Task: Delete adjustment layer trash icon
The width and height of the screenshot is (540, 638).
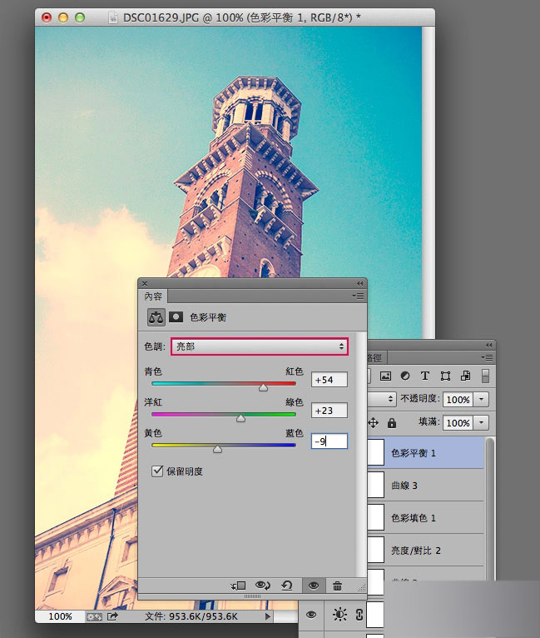Action: point(337,586)
